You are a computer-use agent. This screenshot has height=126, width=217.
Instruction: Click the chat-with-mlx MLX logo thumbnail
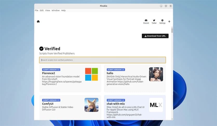click(x=156, y=105)
